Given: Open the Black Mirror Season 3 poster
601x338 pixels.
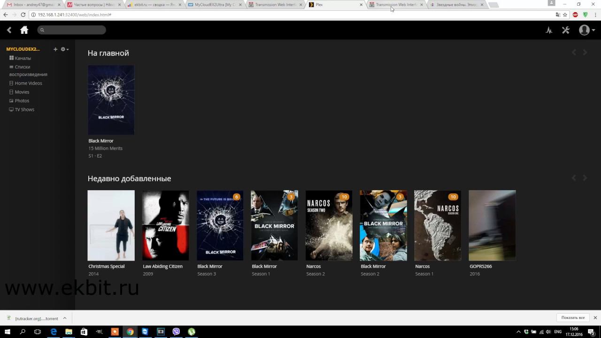Looking at the screenshot, I should pos(220,225).
